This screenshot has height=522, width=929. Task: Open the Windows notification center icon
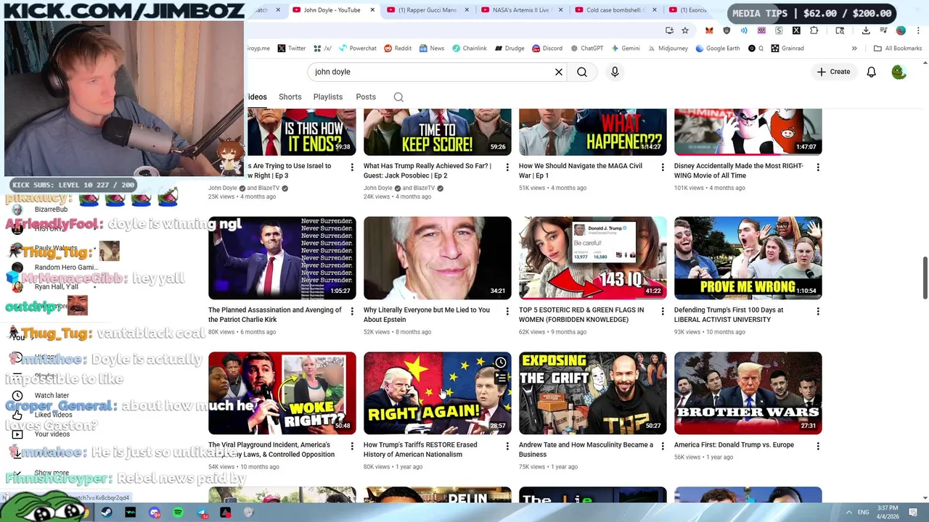(914, 513)
